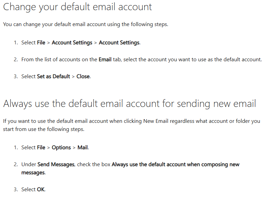This screenshot has width=270, height=200.
Task: Click the bold 'Close' text
Action: (x=83, y=76)
